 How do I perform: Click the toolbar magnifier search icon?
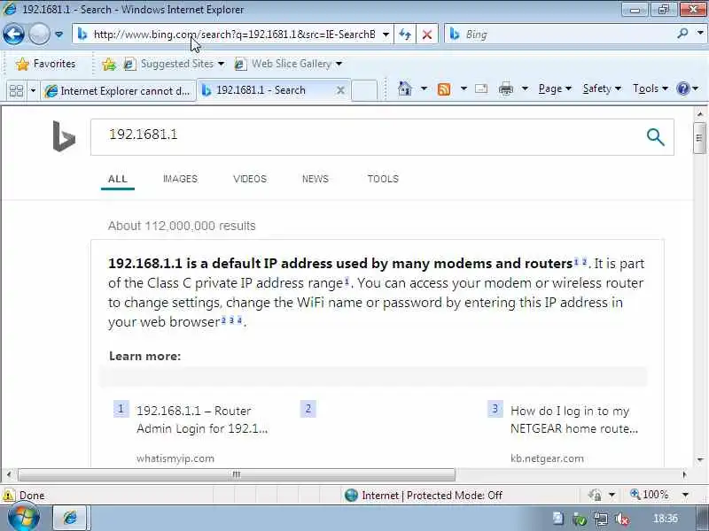682,34
